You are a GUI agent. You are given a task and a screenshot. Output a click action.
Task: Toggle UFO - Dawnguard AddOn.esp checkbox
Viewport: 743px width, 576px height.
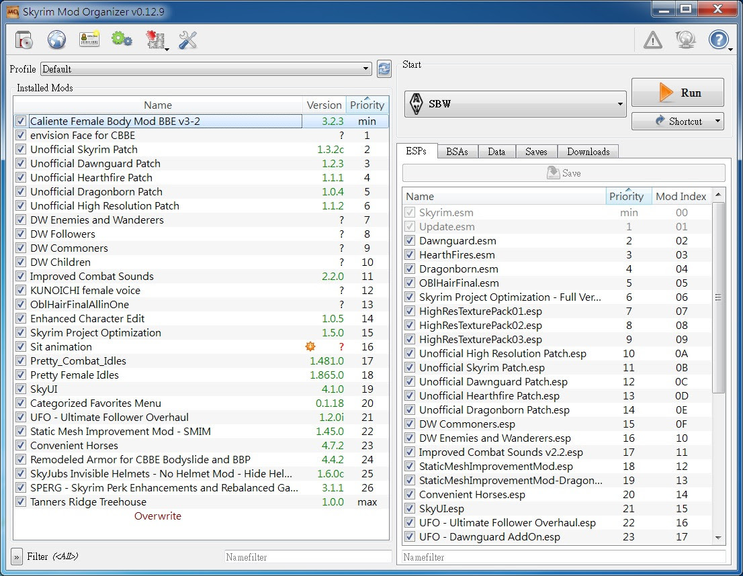[410, 536]
